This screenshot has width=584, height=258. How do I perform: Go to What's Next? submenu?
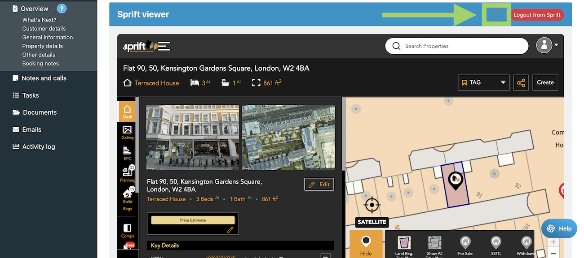tap(39, 20)
